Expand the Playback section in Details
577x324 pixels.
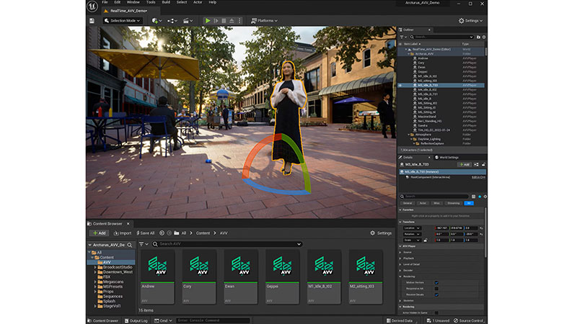click(x=409, y=257)
